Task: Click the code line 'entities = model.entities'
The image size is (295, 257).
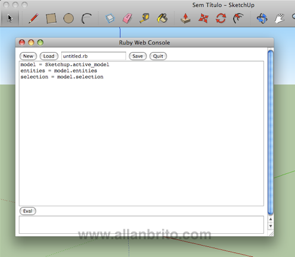Action: [59, 71]
